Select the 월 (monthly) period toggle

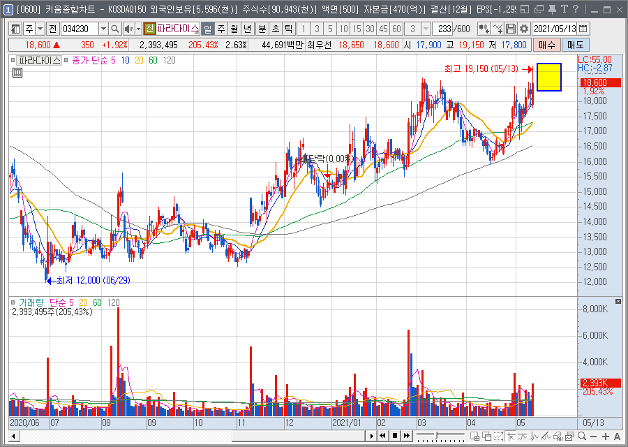234,29
